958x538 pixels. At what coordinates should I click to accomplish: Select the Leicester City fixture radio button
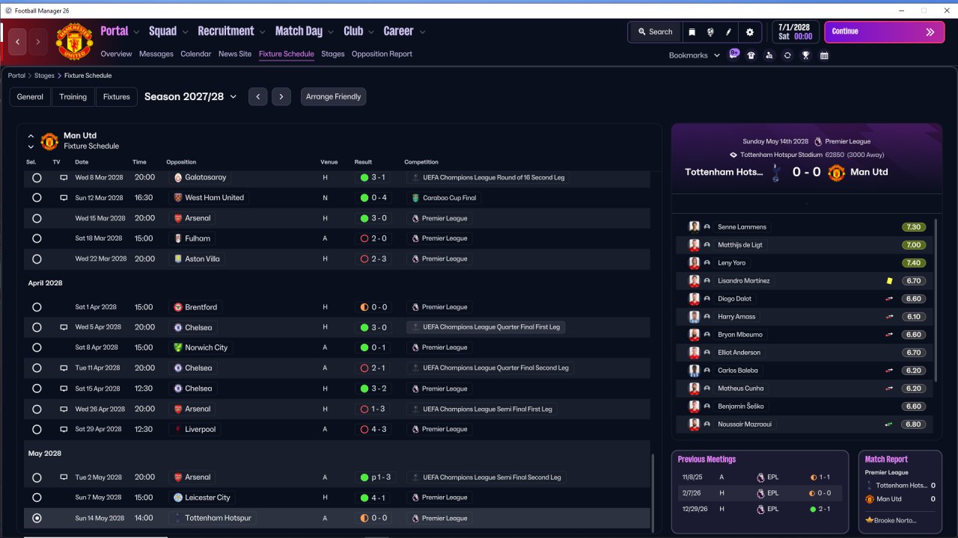(37, 498)
